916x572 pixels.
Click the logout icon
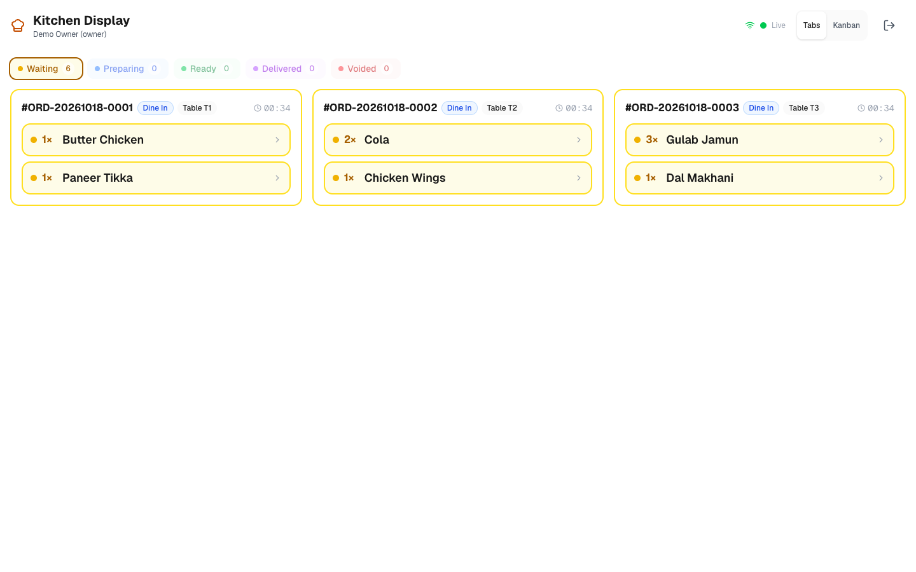pyautogui.click(x=889, y=25)
